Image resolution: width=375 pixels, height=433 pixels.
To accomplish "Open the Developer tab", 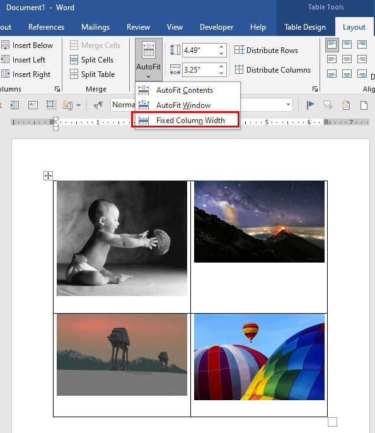I will pos(216,27).
